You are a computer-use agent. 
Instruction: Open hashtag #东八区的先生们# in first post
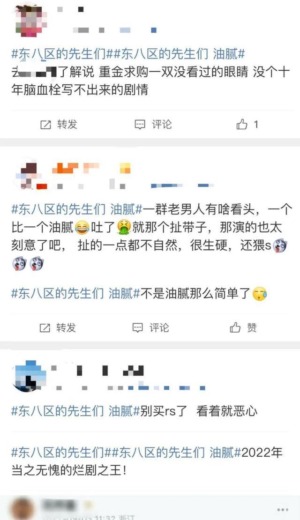62,54
